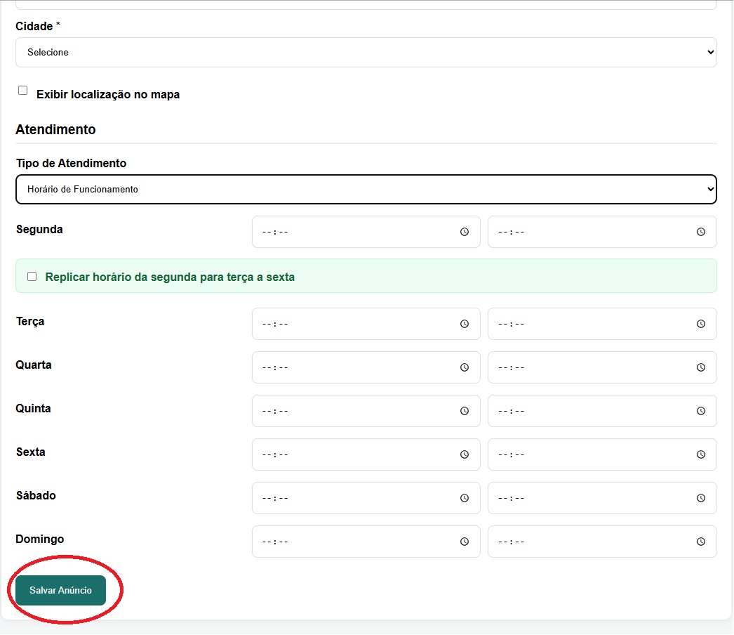Open clock picker for Sexta opening time
The width and height of the screenshot is (734, 635).
coord(465,454)
